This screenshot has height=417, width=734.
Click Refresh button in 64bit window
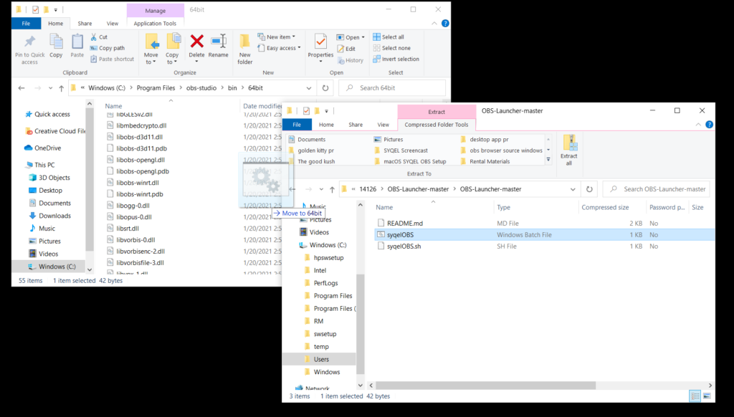click(x=325, y=88)
